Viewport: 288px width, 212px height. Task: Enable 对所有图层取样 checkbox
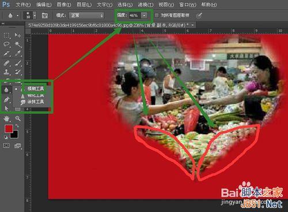157,16
